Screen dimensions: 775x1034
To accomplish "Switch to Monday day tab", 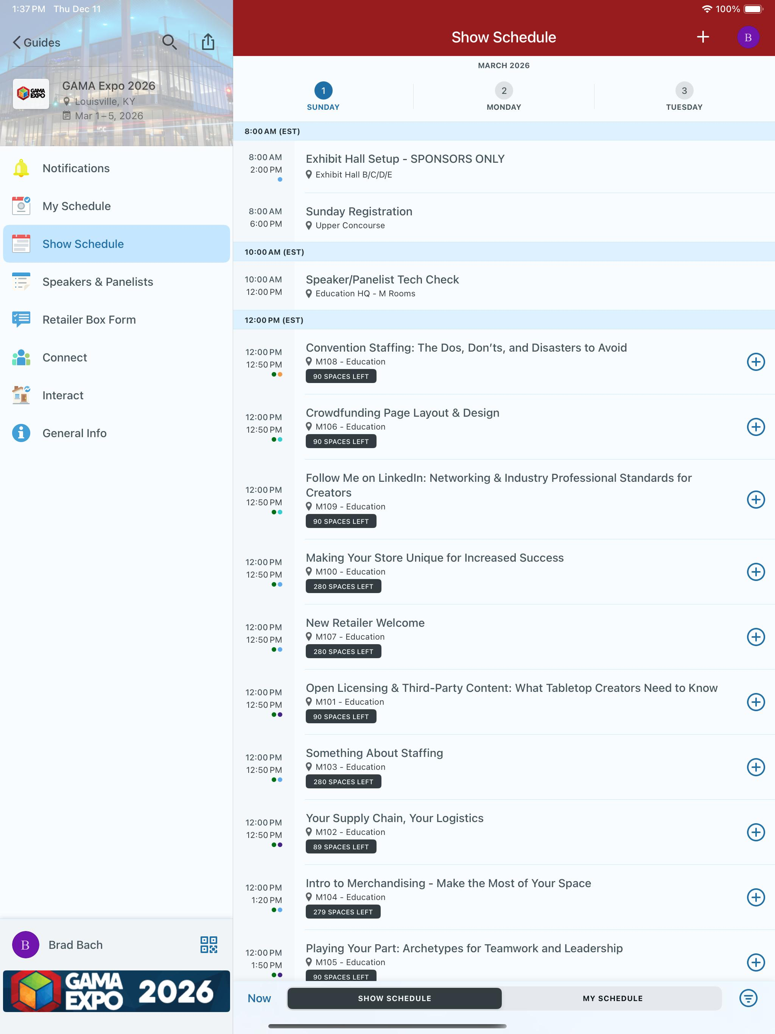I will click(504, 97).
